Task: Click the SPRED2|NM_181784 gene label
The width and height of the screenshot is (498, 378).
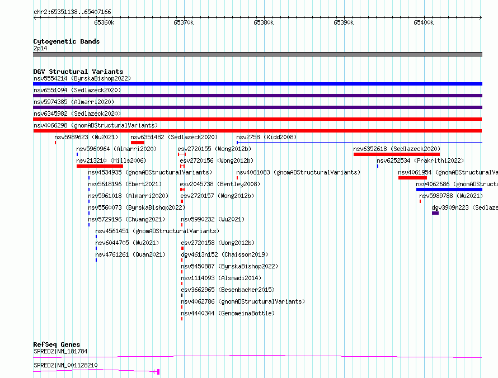Action: coord(60,351)
